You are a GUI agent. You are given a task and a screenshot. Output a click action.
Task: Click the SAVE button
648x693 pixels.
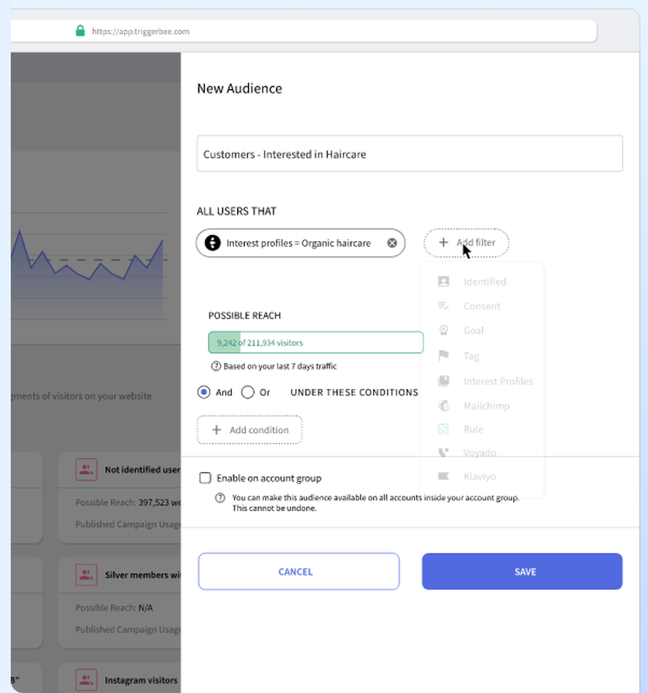(522, 571)
